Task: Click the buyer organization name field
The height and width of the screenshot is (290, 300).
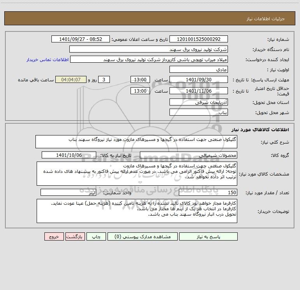Action: (x=148, y=49)
